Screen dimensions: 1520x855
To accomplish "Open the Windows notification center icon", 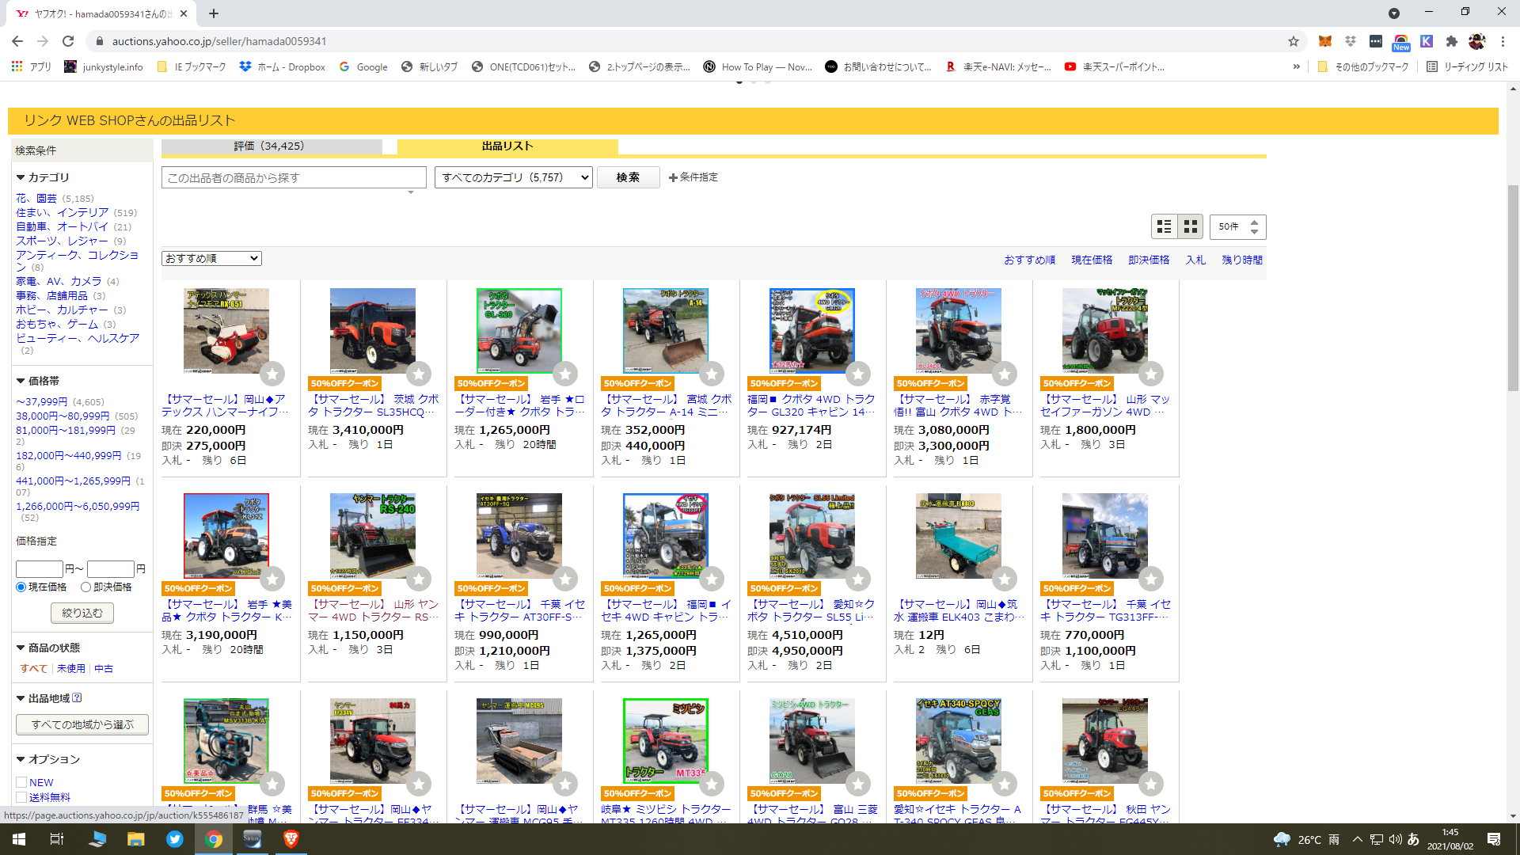I will tap(1494, 839).
